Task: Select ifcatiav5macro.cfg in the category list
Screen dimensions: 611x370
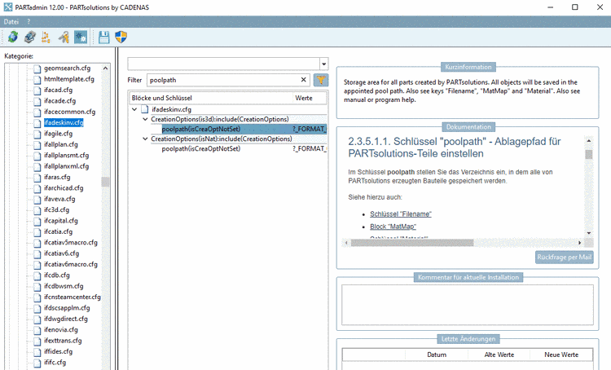Action: pos(71,243)
